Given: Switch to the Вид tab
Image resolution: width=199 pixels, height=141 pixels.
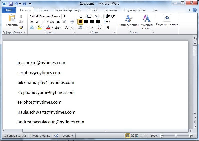Looking at the screenshot, I should [156, 10].
